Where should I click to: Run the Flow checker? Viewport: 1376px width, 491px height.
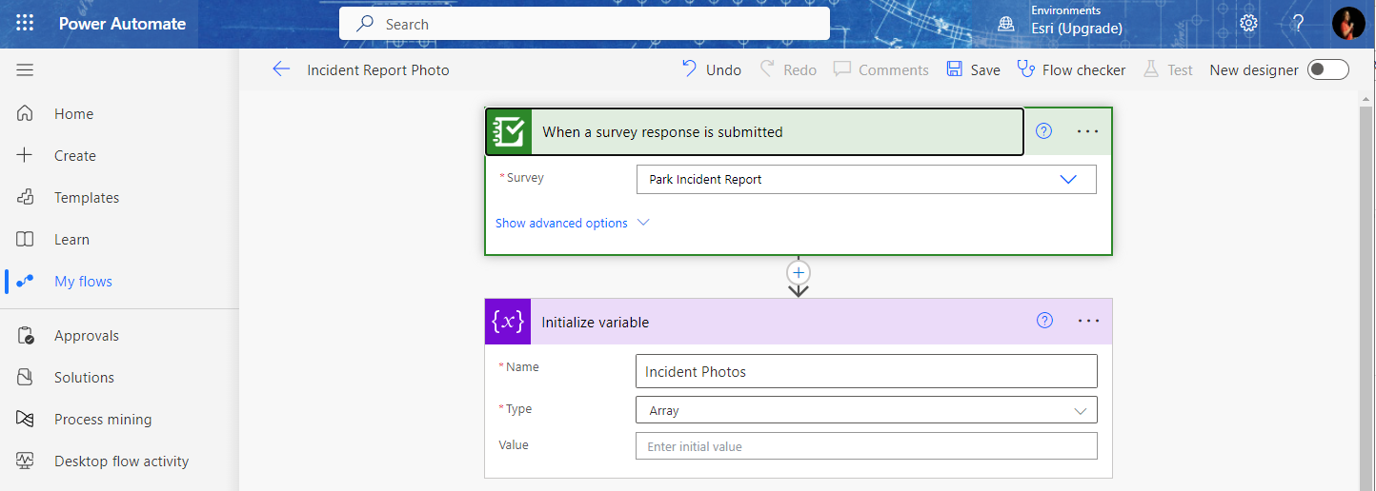tap(1071, 69)
